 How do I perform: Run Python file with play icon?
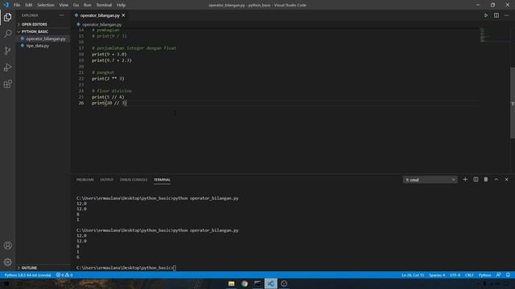pyautogui.click(x=486, y=15)
